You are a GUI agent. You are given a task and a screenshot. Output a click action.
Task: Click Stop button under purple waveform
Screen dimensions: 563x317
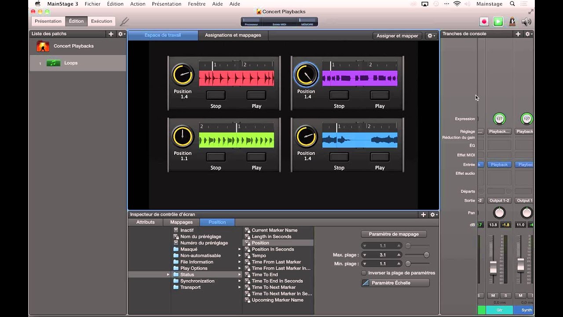tap(339, 95)
